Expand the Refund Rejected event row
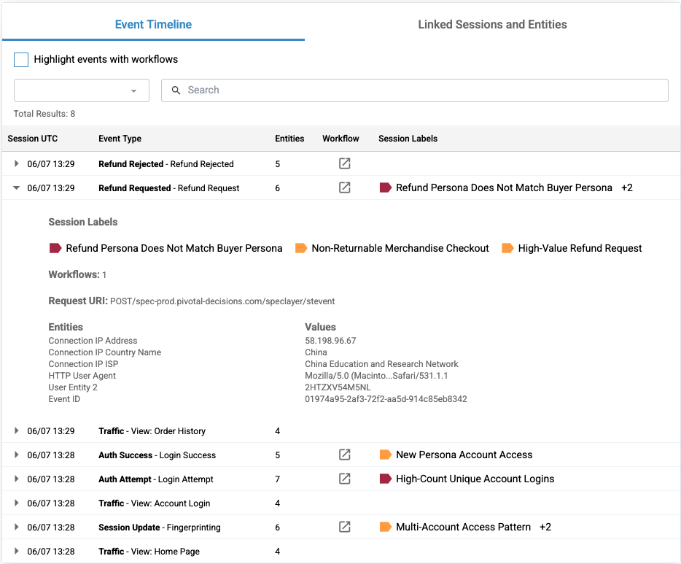This screenshot has width=681, height=564. tap(16, 164)
